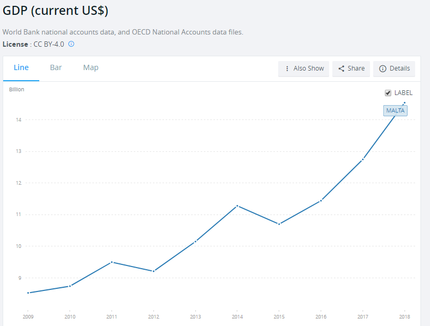Screen dimensions: 430x326
Task: Click the 2011 data point
Action: (x=111, y=262)
